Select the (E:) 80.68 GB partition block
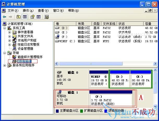This screenshot has width=159, height=121. (141, 79)
